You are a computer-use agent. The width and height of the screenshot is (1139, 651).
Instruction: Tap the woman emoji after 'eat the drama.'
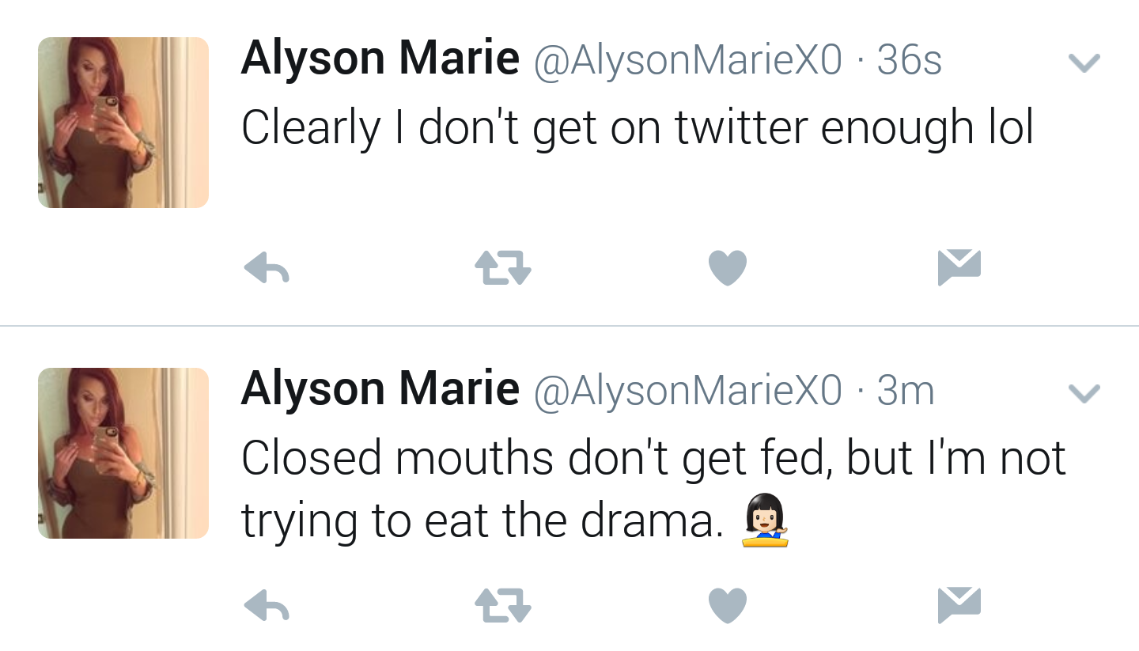[765, 520]
